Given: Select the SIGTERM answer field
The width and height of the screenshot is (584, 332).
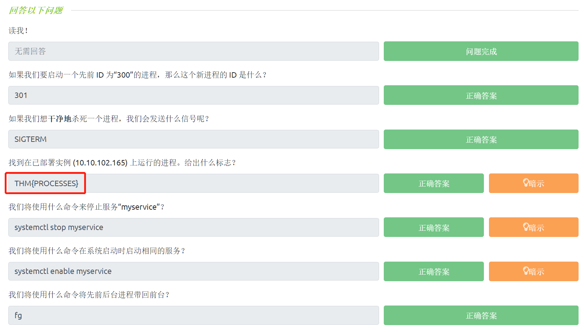Looking at the screenshot, I should pyautogui.click(x=193, y=139).
